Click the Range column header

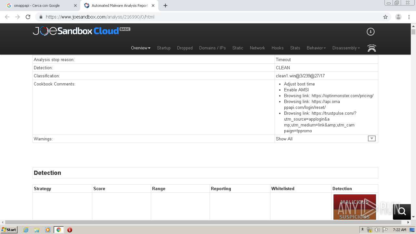coord(159,188)
